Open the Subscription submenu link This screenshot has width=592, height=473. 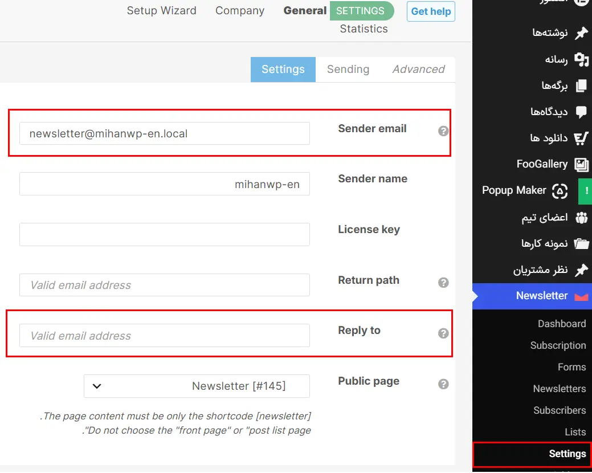pyautogui.click(x=558, y=345)
